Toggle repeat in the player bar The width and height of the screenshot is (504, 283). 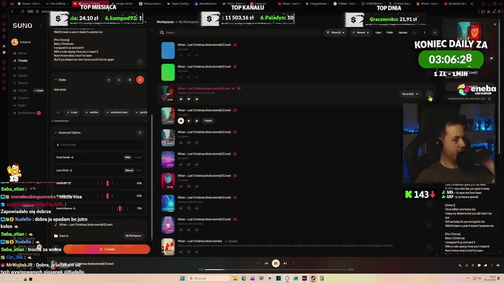tap(293, 263)
